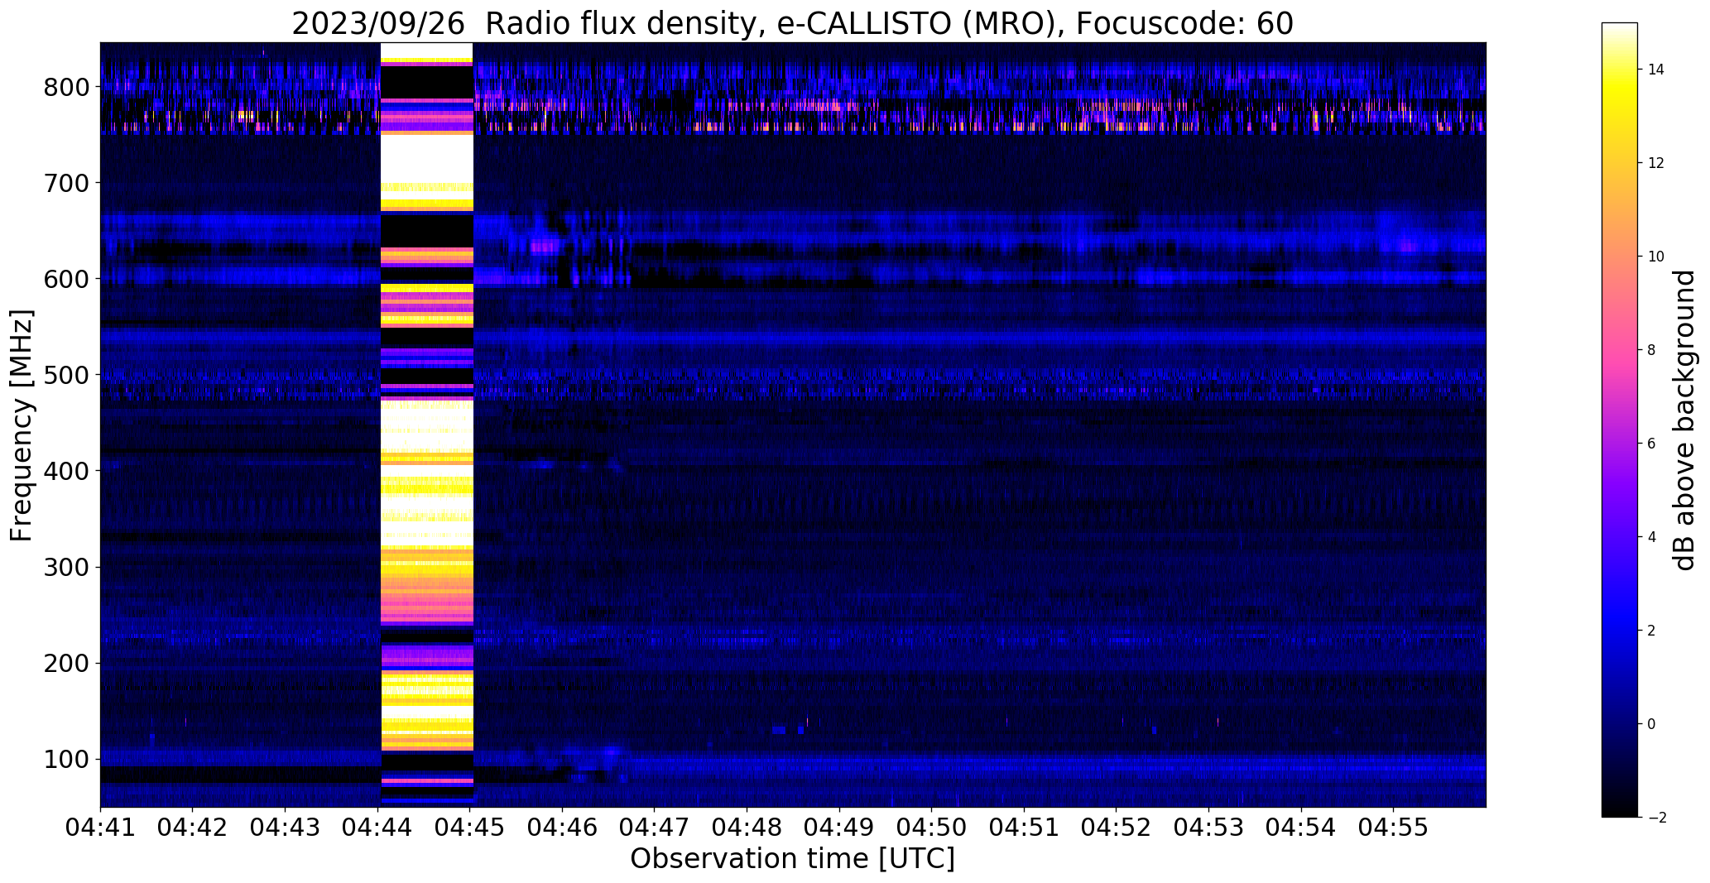Image resolution: width=1710 pixels, height=883 pixels.
Task: Click the 700 frequency tick label
Action: [66, 183]
